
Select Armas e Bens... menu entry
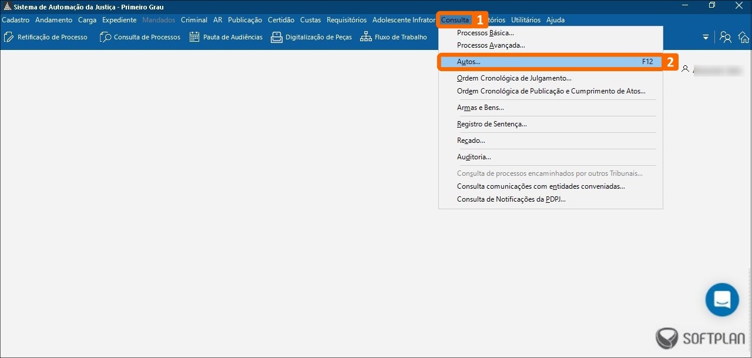pos(550,108)
